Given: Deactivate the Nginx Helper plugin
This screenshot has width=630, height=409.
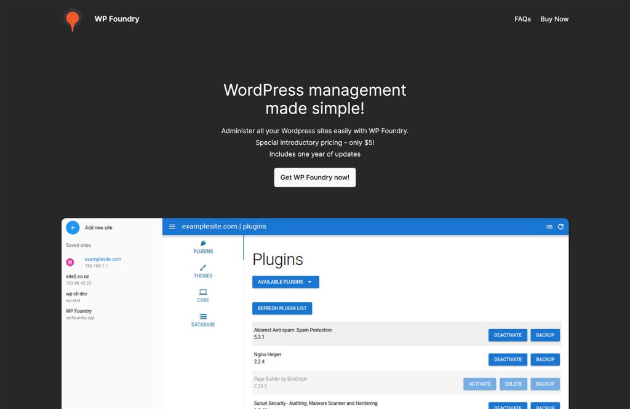Looking at the screenshot, I should point(508,360).
